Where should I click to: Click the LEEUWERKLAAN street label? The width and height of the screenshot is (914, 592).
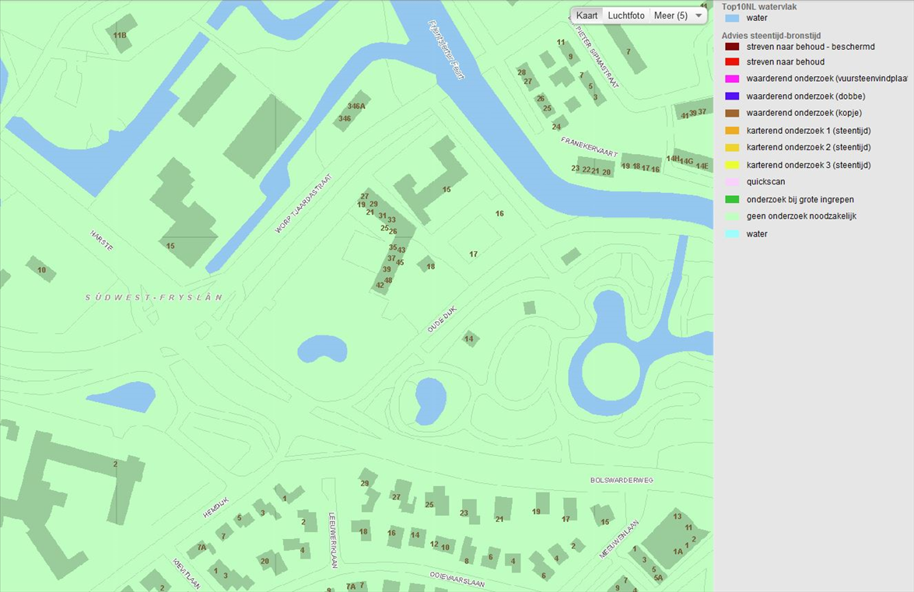(333, 540)
